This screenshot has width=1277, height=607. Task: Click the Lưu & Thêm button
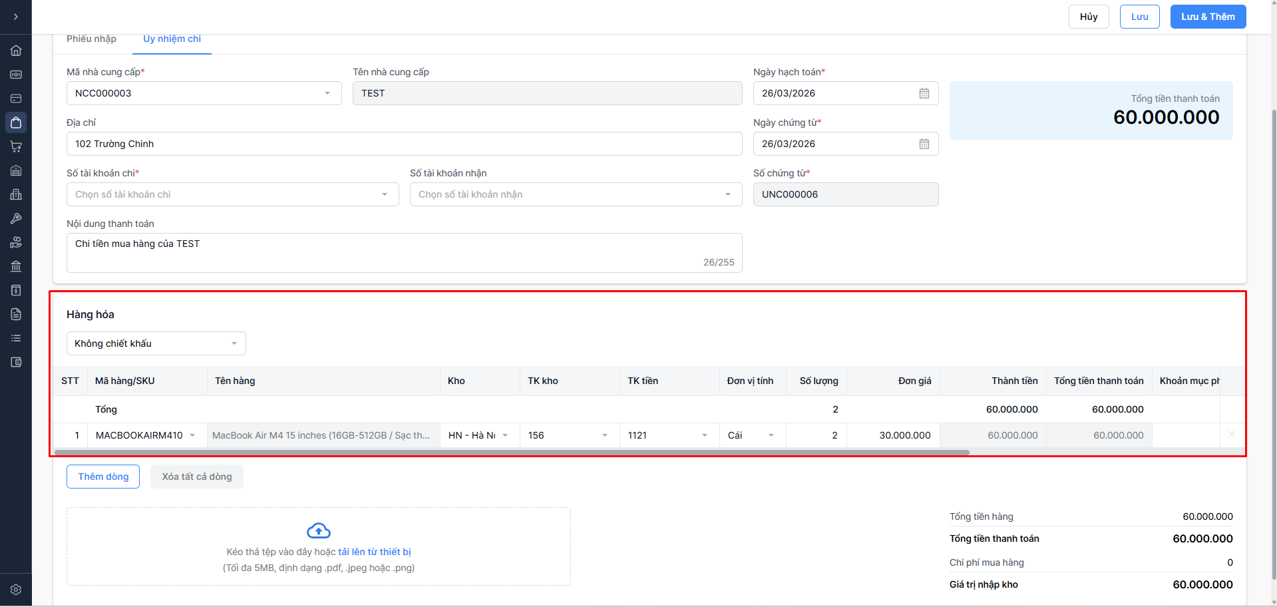pos(1208,17)
